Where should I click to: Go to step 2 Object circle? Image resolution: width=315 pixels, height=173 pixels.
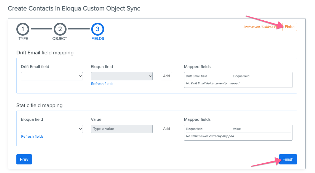coord(60,29)
